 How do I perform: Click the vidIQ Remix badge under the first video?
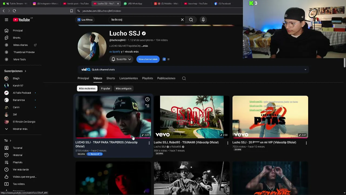pyautogui.click(x=95, y=154)
